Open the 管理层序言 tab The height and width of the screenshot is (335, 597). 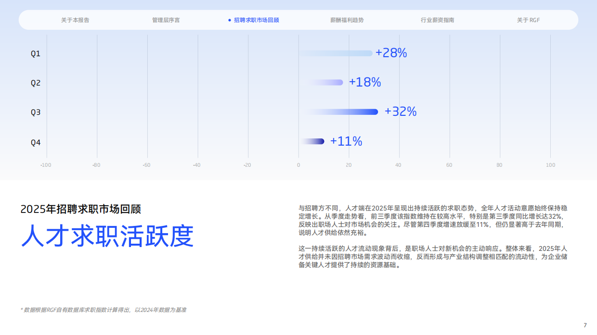click(165, 20)
